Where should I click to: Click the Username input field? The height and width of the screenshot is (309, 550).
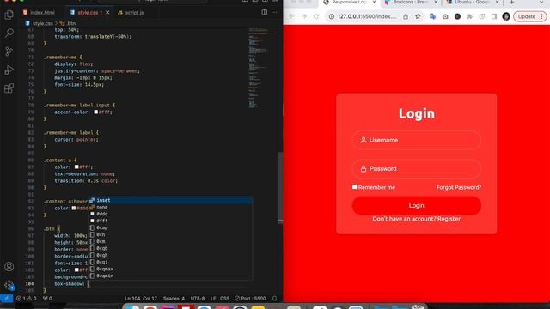(x=416, y=140)
